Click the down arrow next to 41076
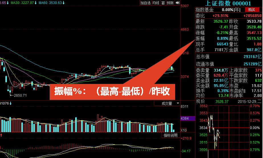Screen dimensions: 263x158 [x=10, y=103]
